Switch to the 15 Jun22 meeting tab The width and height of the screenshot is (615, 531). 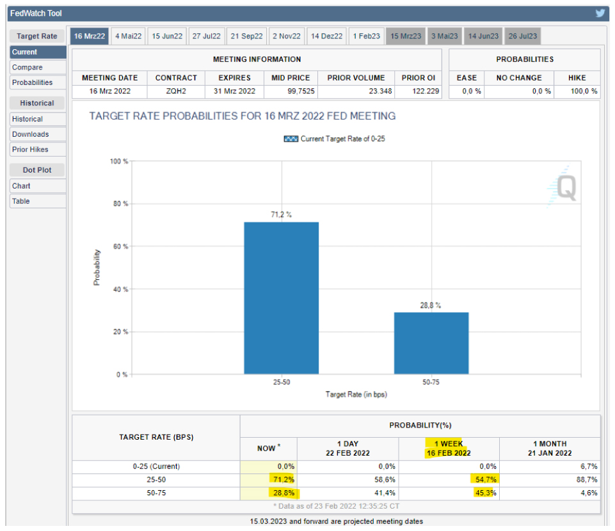click(167, 36)
